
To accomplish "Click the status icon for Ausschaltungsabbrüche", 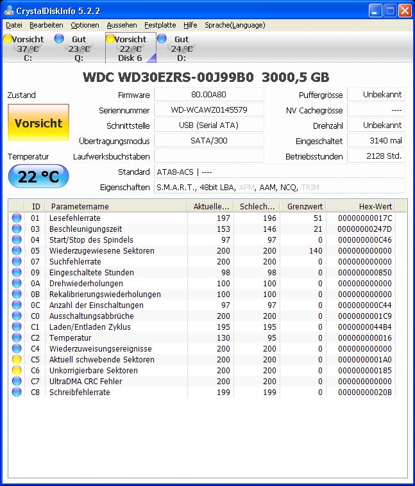I will (17, 316).
